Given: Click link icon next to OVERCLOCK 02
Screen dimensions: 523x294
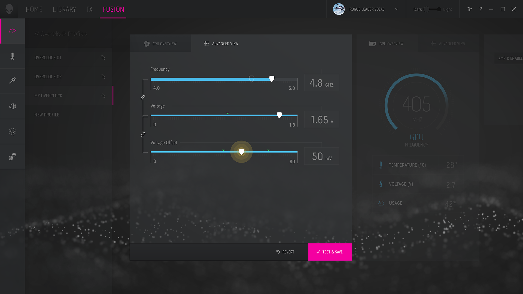Looking at the screenshot, I should 103,76.
